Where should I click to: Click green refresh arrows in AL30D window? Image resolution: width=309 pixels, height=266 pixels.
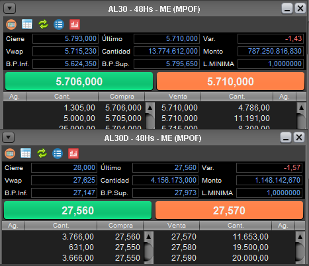[42, 154]
